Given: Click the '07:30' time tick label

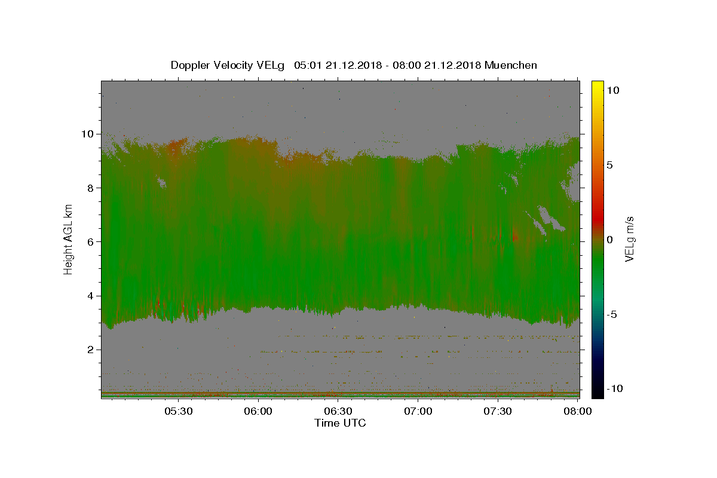Looking at the screenshot, I should (x=498, y=412).
